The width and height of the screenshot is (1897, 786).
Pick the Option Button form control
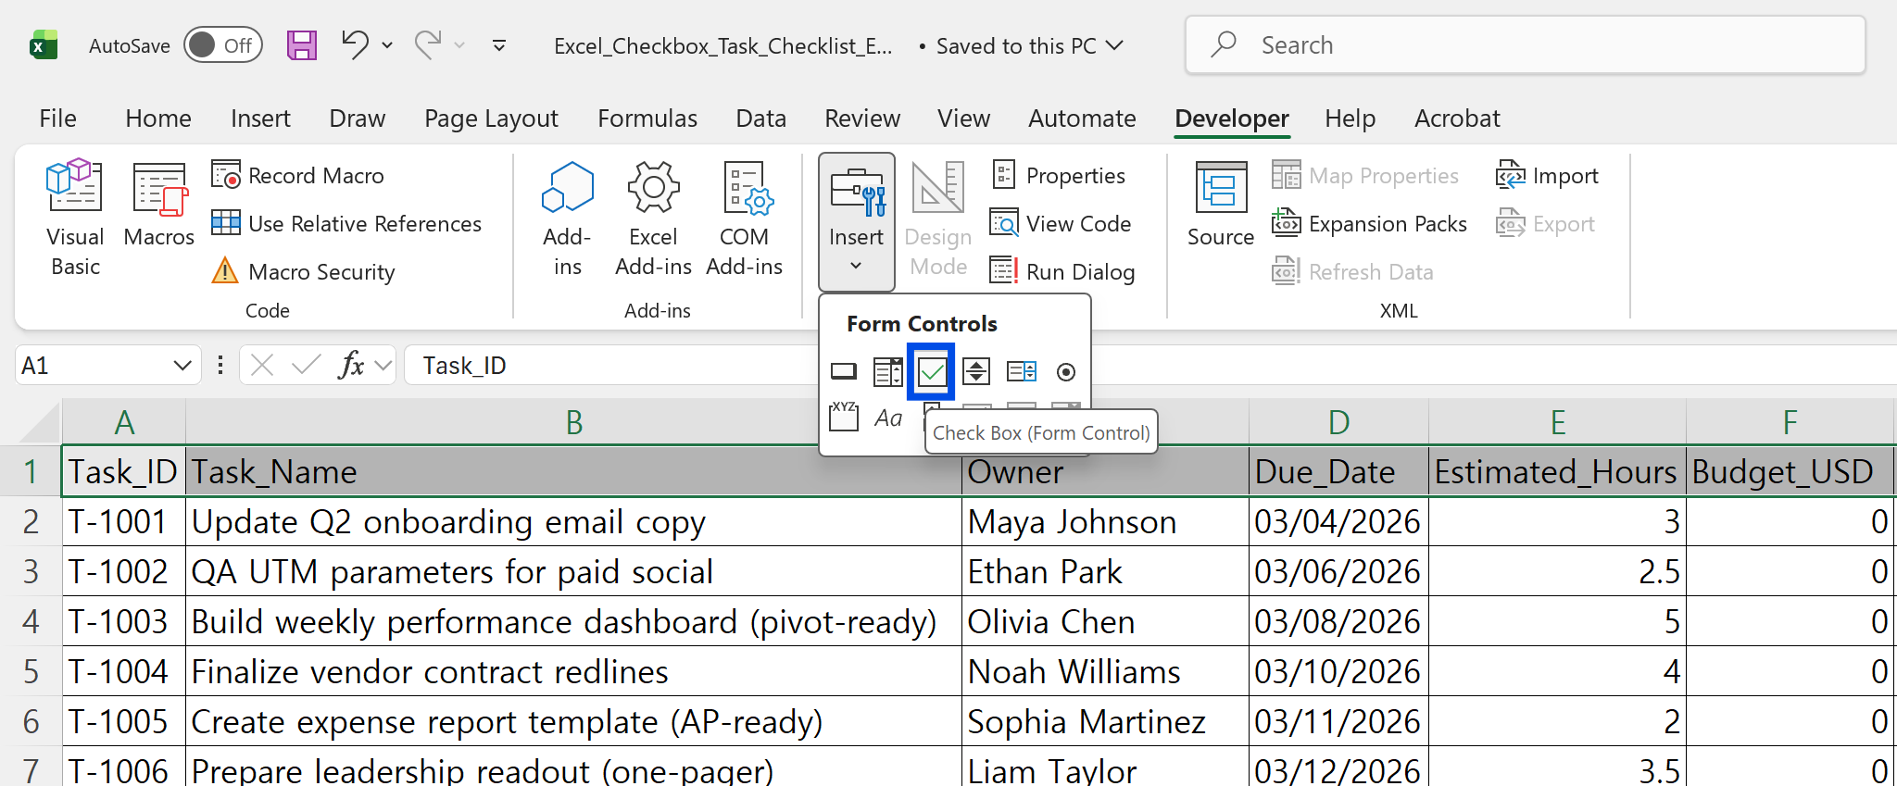pos(1065,372)
